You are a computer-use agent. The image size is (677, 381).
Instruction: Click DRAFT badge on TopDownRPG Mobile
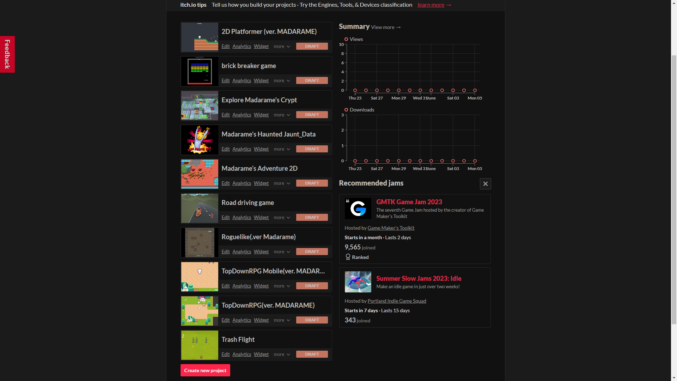tap(312, 286)
